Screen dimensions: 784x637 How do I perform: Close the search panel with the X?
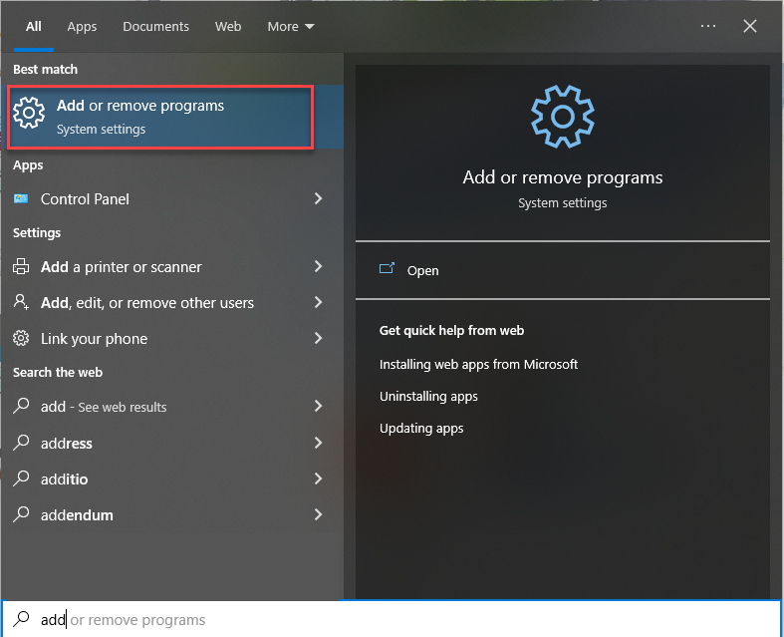pyautogui.click(x=750, y=26)
